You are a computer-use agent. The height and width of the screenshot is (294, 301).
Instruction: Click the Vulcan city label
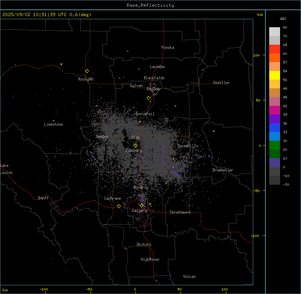(189, 277)
